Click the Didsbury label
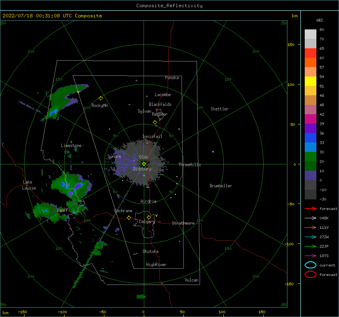Screen dimensions: 339x317 point(142,169)
